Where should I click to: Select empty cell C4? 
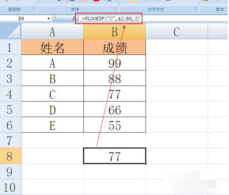pyautogui.click(x=177, y=94)
